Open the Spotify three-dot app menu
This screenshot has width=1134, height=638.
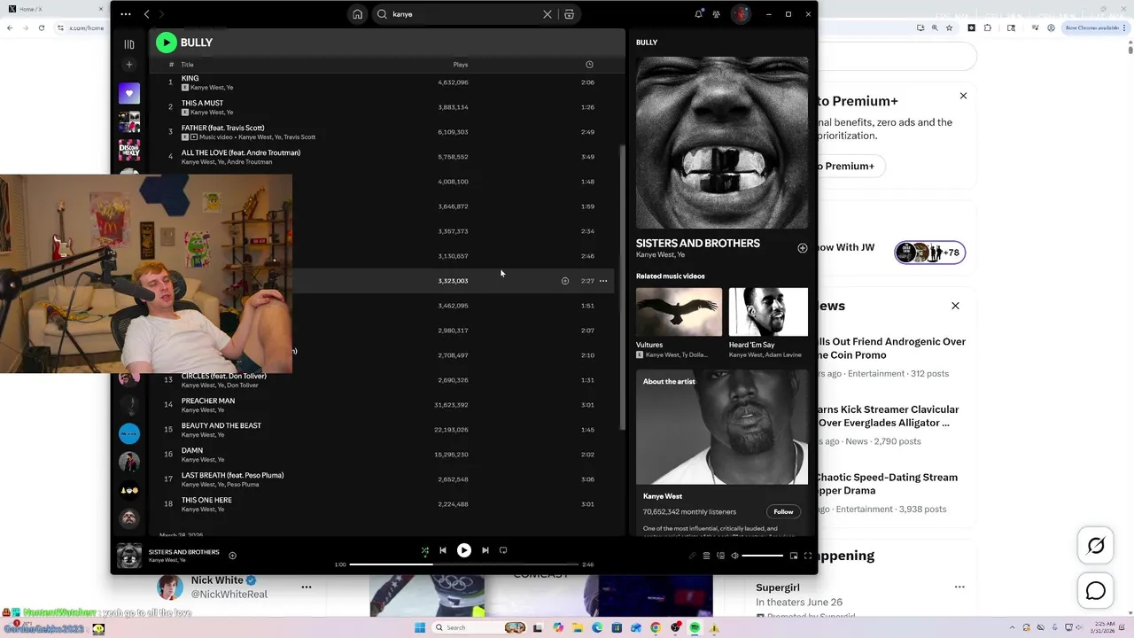126,14
